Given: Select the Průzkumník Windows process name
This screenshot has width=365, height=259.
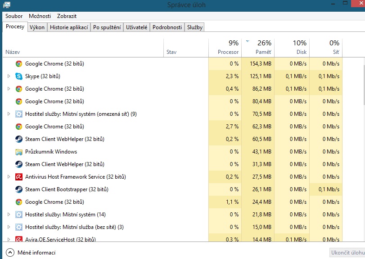Looking at the screenshot, I should coord(51,152).
